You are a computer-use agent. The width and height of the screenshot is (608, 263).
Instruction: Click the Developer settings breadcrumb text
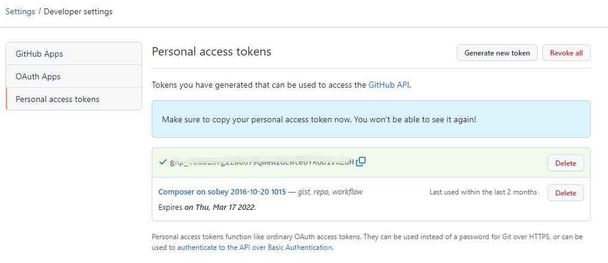78,11
